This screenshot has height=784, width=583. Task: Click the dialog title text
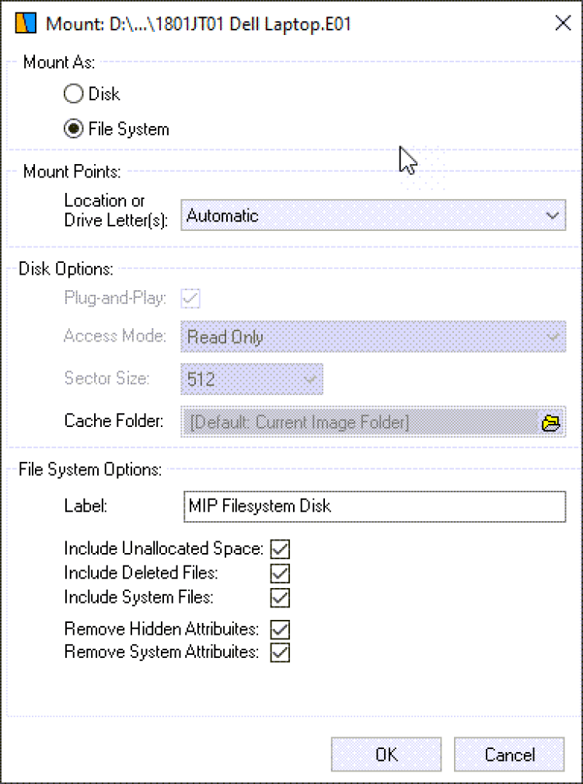[x=198, y=24]
